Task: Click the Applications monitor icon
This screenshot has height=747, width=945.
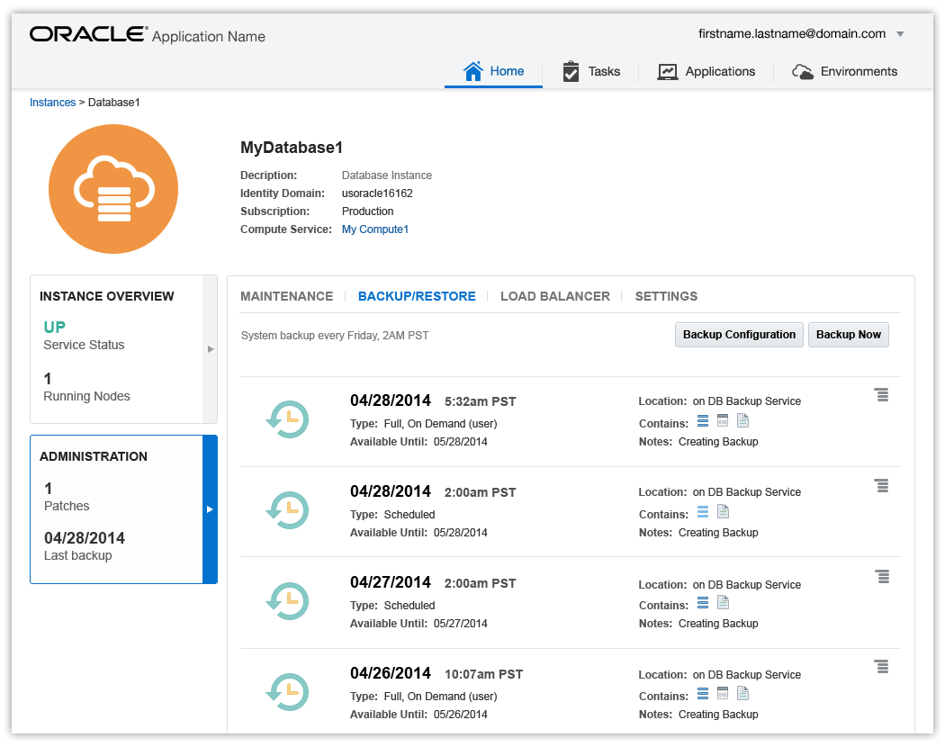Action: point(667,72)
